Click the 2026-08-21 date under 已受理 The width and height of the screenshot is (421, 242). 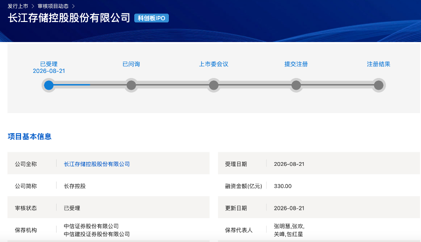click(x=49, y=71)
